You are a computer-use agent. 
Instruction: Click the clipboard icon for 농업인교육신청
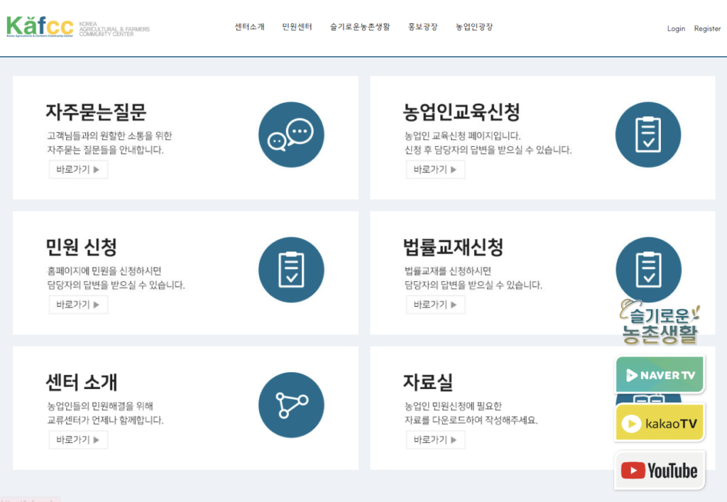648,134
